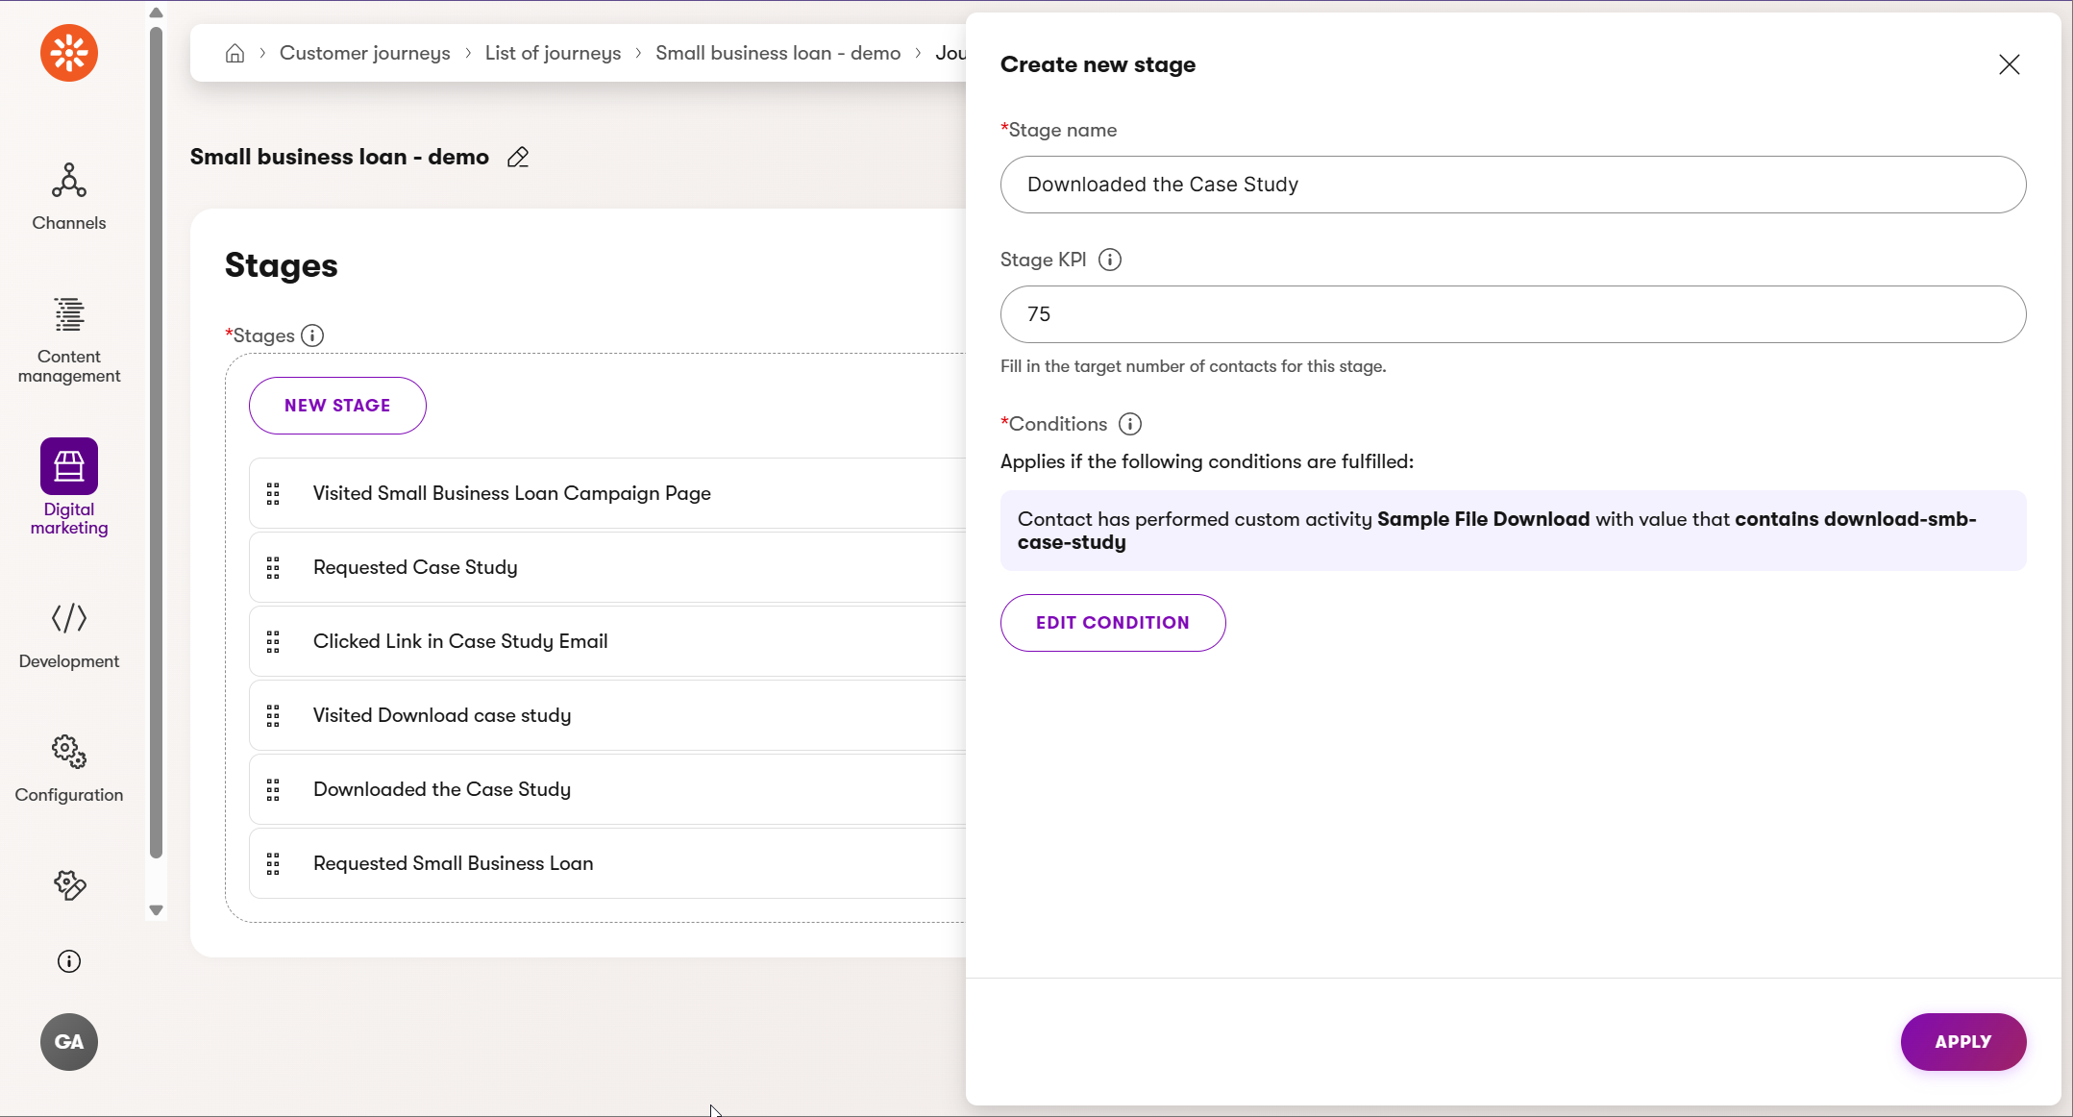The height and width of the screenshot is (1117, 2073).
Task: Select Visited Download case study stage
Action: [442, 715]
